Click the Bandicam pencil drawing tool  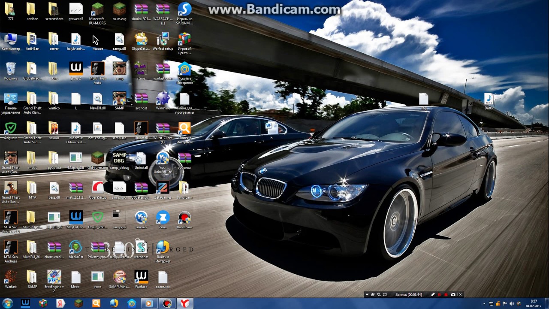pos(433,295)
